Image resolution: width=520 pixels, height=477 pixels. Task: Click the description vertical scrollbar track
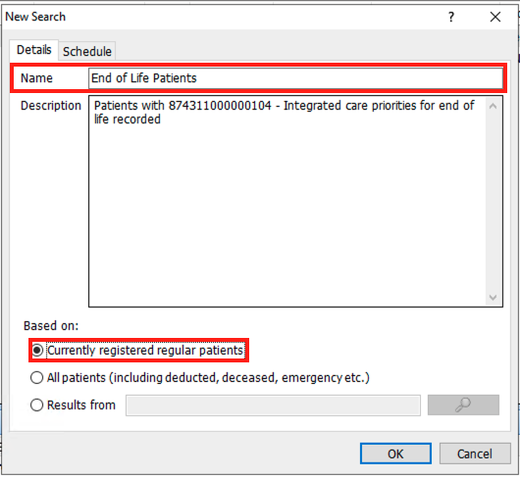493,201
